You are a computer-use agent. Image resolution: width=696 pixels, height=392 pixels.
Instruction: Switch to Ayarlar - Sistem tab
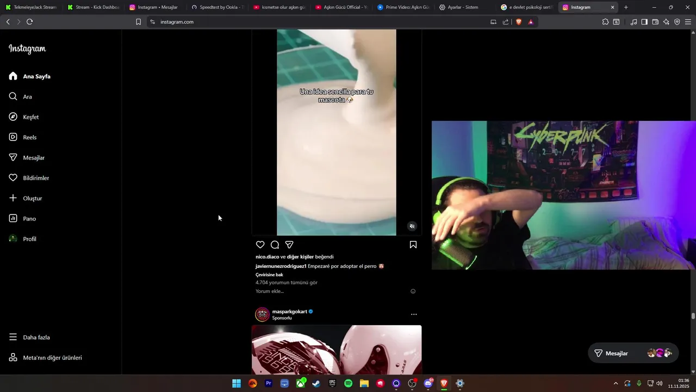point(465,8)
